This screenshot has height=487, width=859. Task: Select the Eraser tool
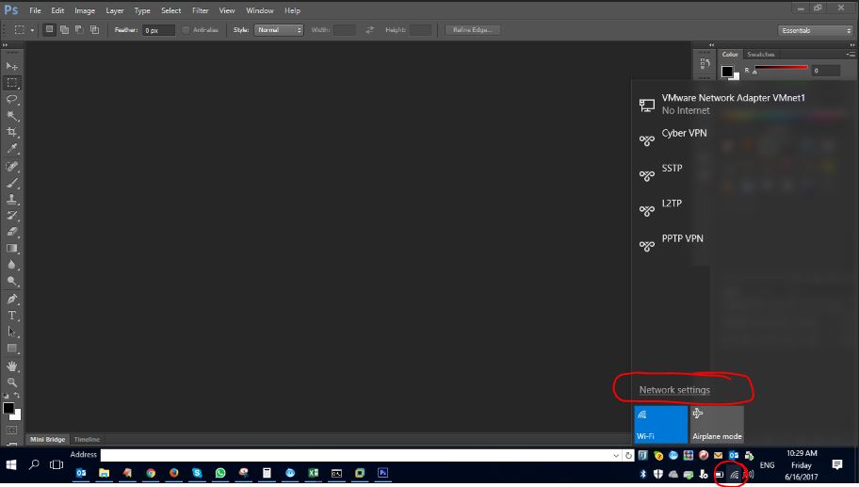[12, 232]
